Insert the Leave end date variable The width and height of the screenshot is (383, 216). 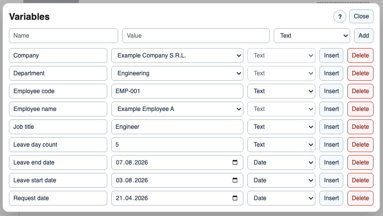[x=331, y=162]
